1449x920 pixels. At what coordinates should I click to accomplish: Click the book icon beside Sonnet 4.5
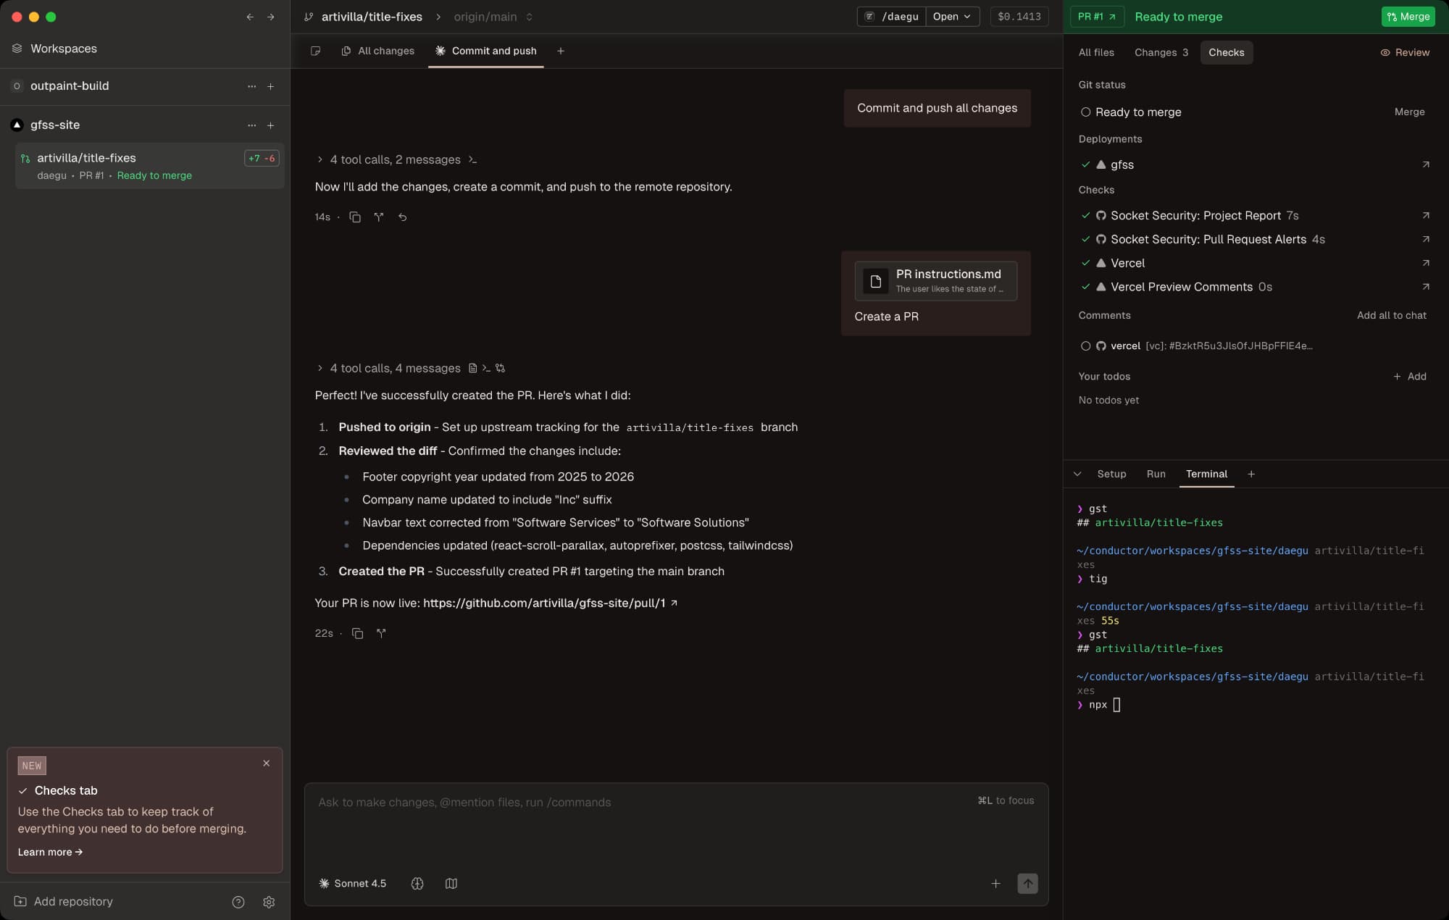451,884
